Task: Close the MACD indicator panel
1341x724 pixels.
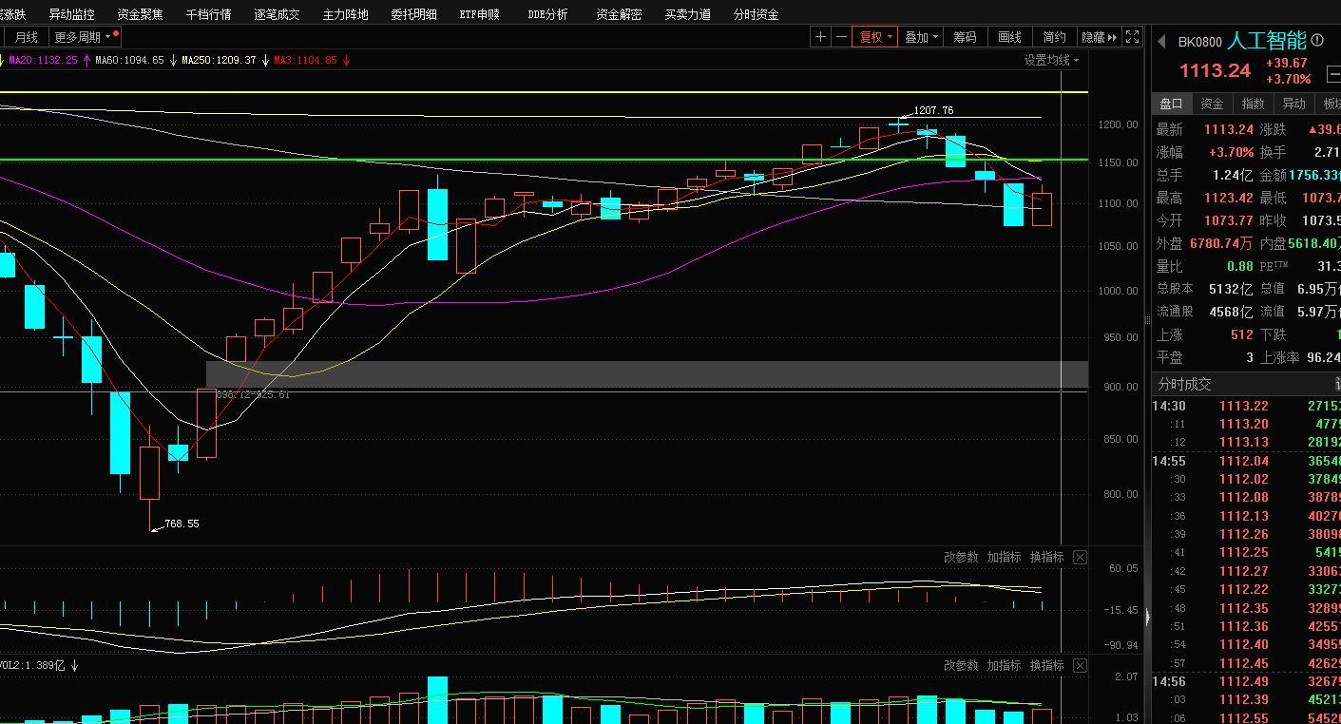Action: 1080,558
